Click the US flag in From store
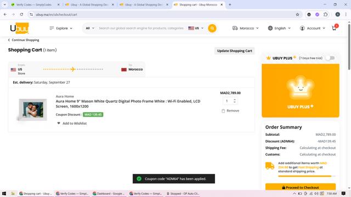Screen dimensions: 351x197 coord(13,69)
